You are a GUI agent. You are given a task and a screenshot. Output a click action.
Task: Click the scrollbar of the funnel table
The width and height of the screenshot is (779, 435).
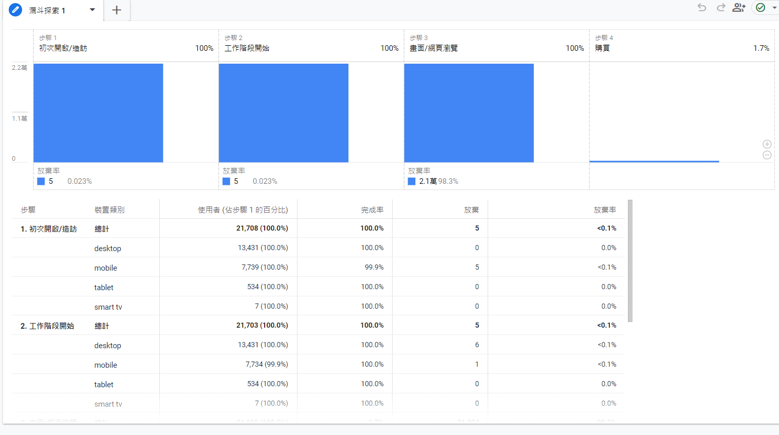630,261
